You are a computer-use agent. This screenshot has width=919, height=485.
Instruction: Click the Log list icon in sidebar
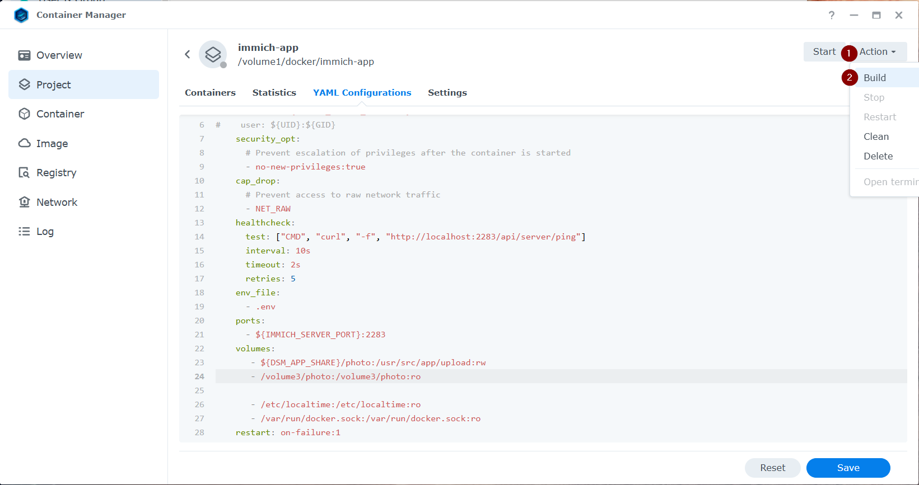click(24, 232)
